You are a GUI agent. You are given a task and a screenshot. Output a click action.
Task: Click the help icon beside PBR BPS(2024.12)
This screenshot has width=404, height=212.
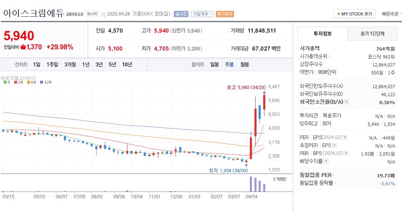[x=346, y=153]
